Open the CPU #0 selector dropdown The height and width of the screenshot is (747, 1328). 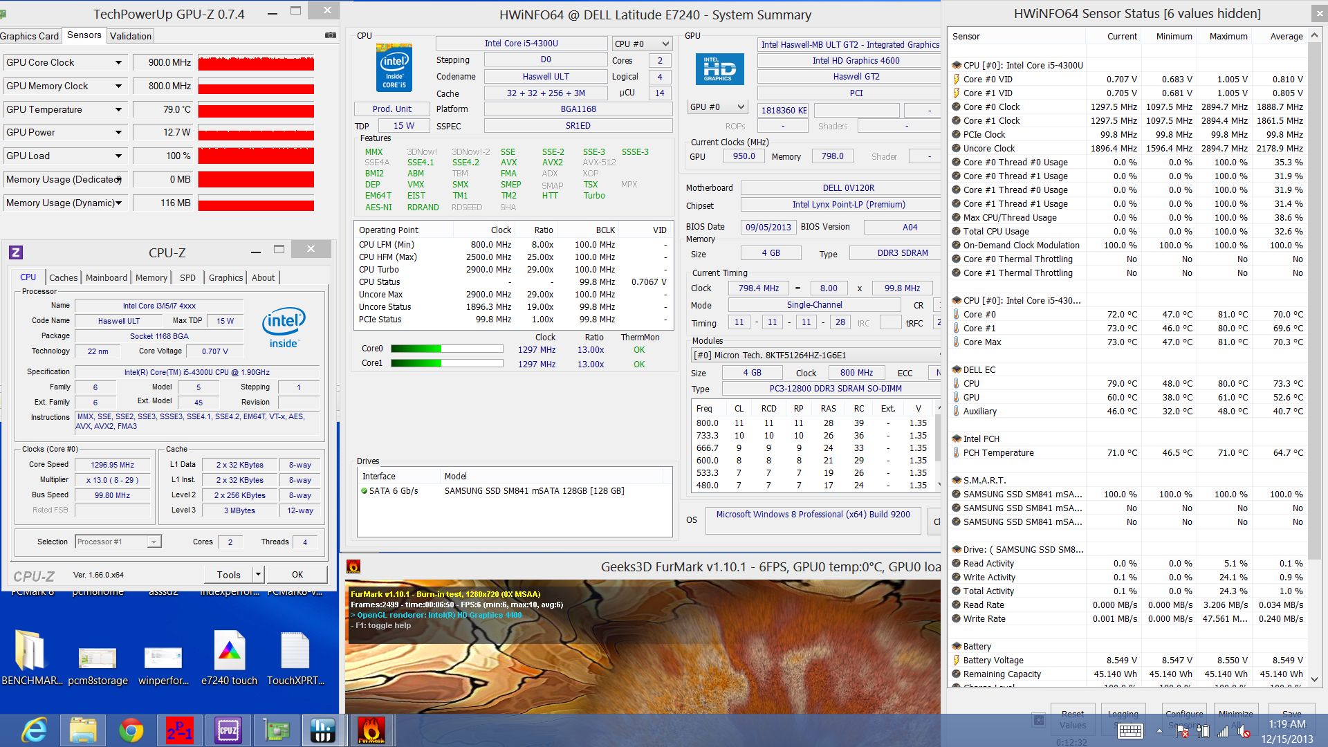pos(642,44)
